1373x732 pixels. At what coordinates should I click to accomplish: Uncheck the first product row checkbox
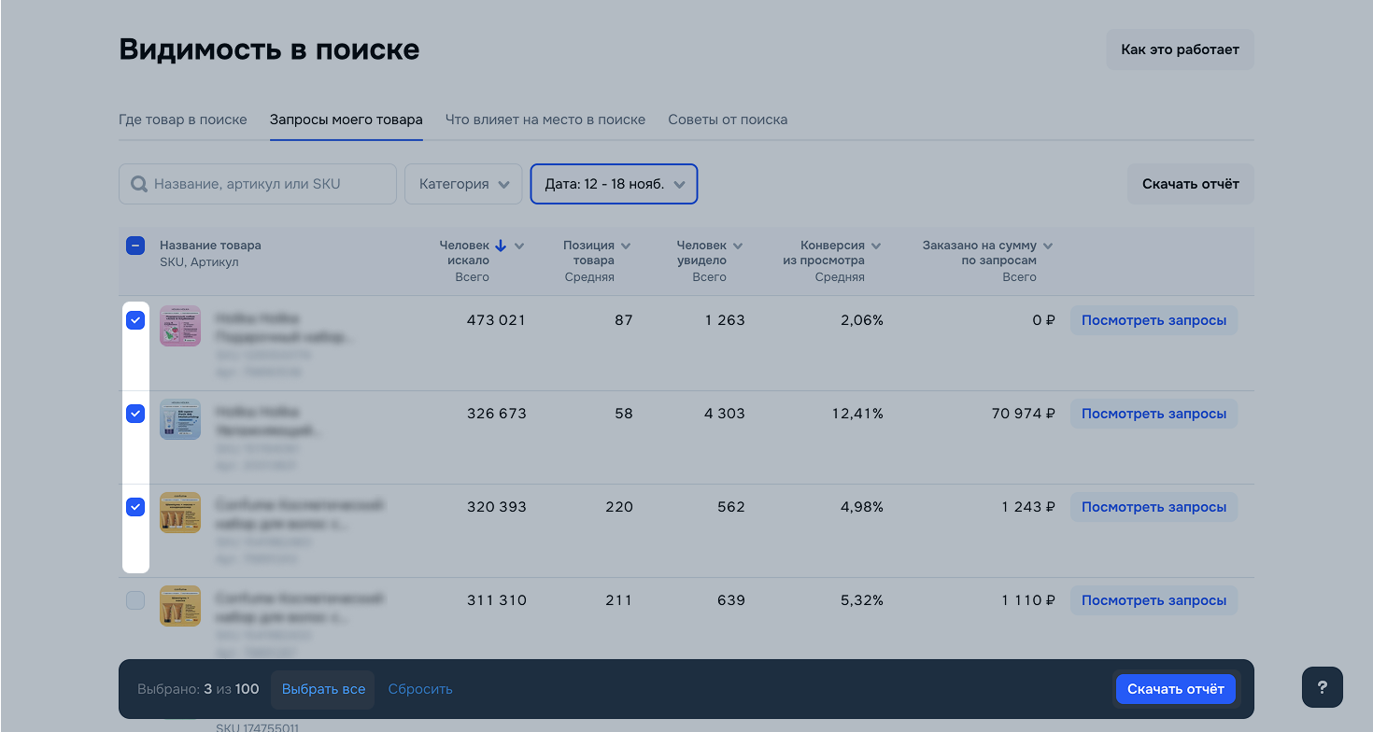(135, 320)
